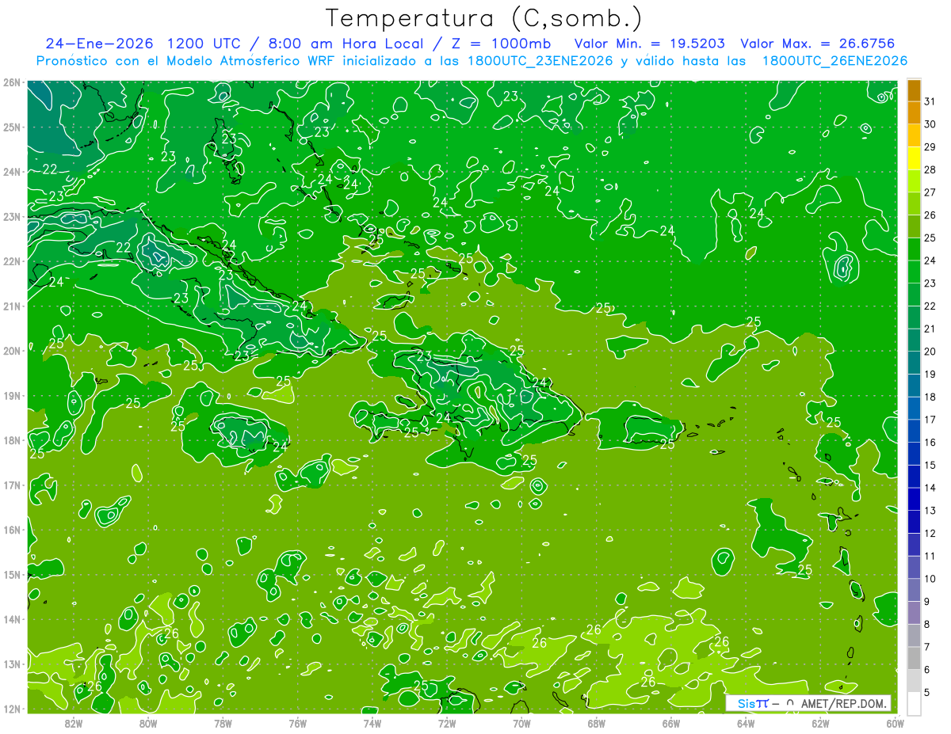Click the colorbar label '11'
951x734 pixels.
[x=930, y=556]
